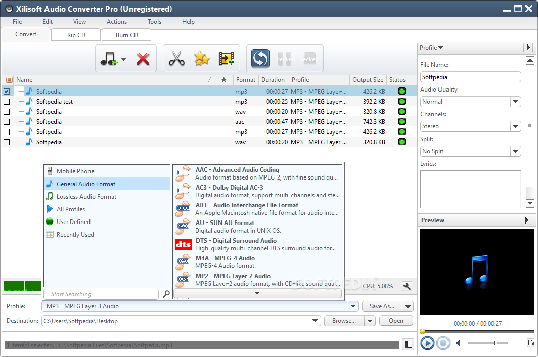The image size is (538, 357).
Task: Select the MP2 MPEG Layer-2 Audio format
Action: pyautogui.click(x=258, y=280)
